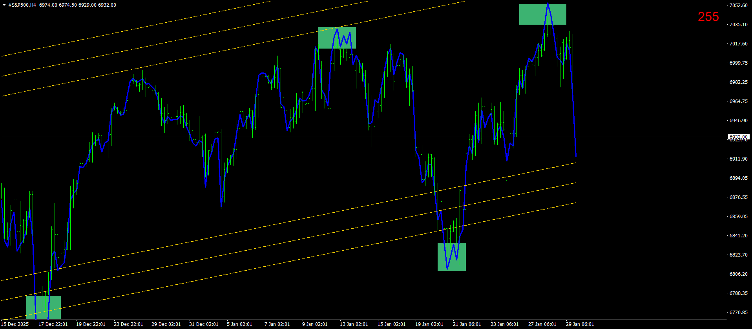Click the 6964.75 price scale label

pos(738,101)
